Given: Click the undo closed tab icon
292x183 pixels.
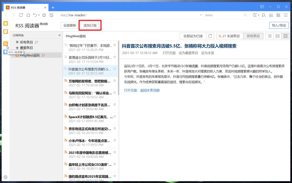Looking at the screenshot, I should (x=35, y=15).
